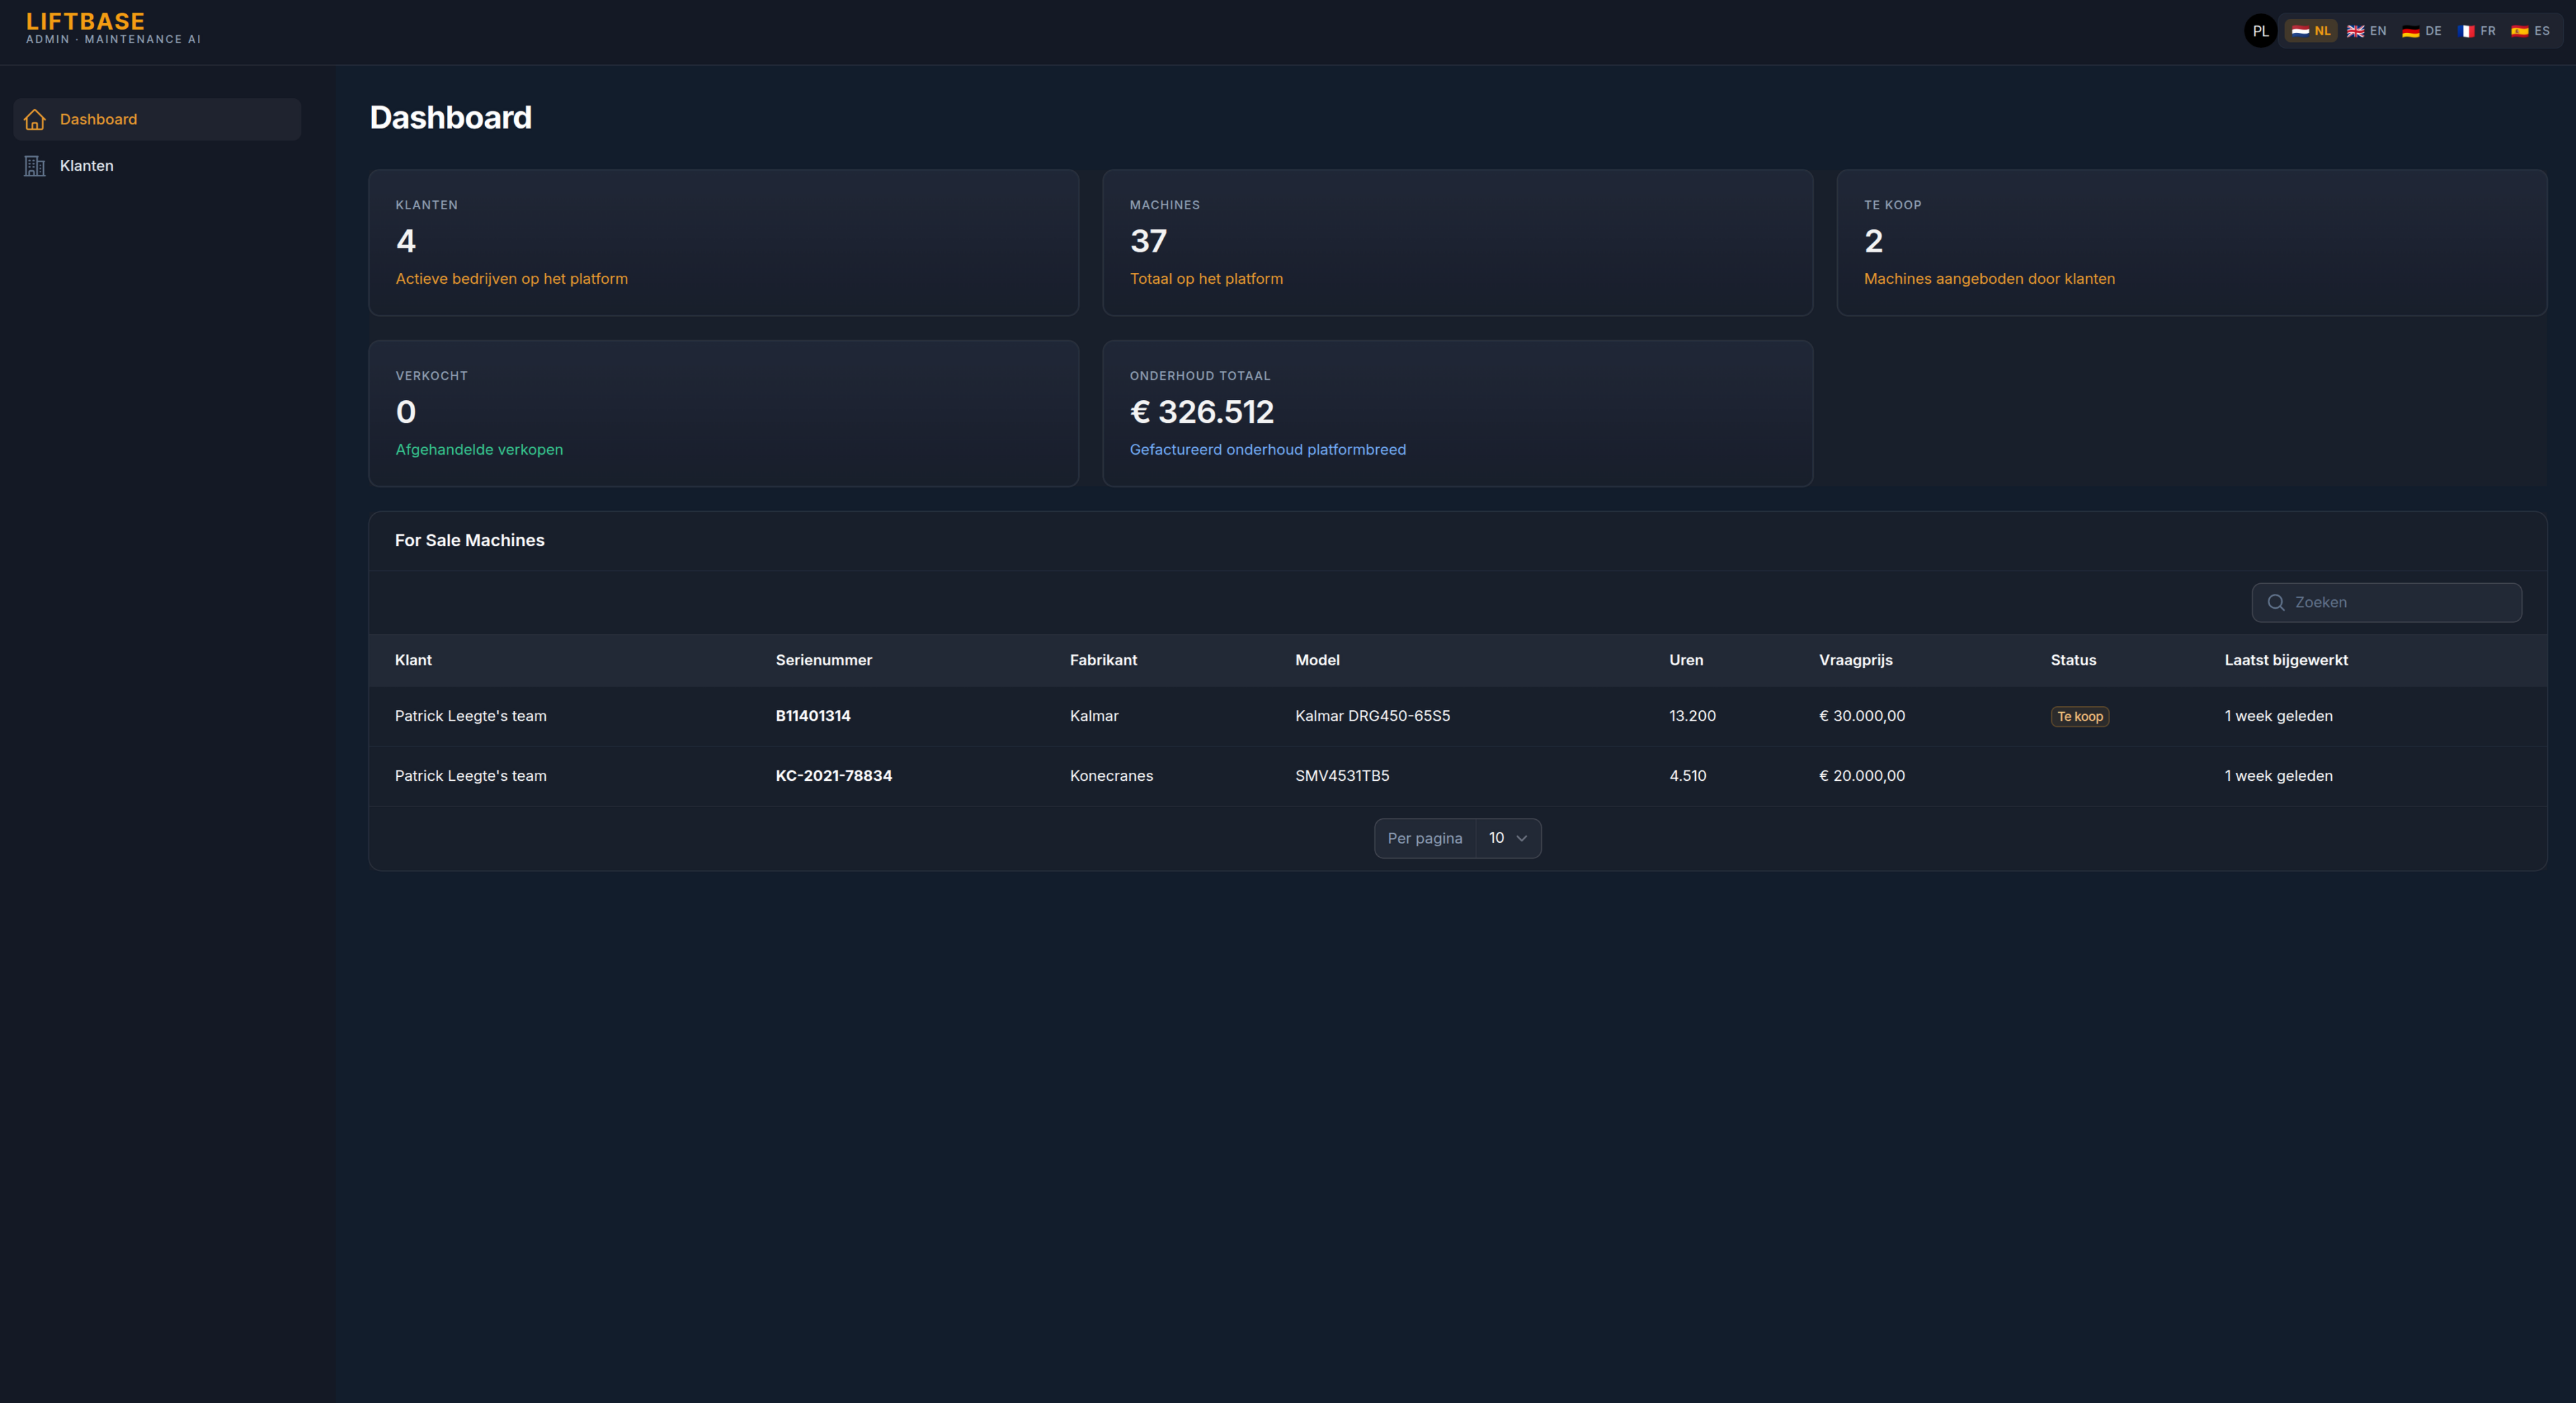Click the Te koop status badge
The height and width of the screenshot is (1403, 2576).
pyautogui.click(x=2080, y=716)
